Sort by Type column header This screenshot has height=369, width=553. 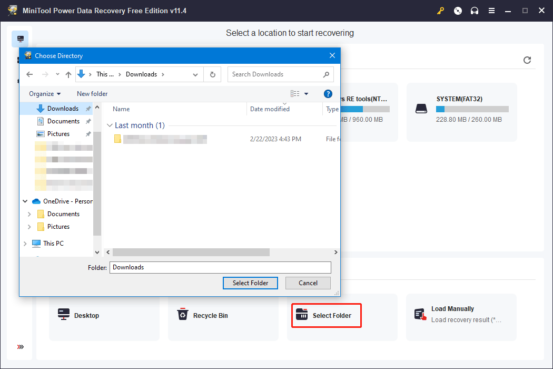pyautogui.click(x=332, y=109)
